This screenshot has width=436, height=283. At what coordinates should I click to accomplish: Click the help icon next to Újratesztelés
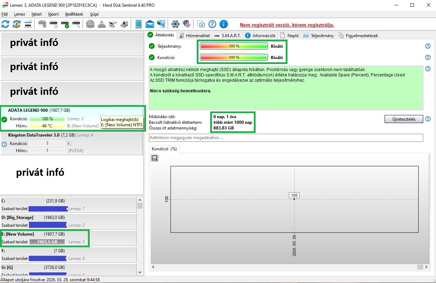point(428,119)
